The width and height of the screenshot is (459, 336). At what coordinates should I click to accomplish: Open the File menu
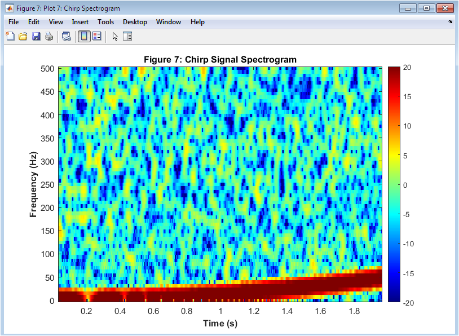(x=14, y=22)
